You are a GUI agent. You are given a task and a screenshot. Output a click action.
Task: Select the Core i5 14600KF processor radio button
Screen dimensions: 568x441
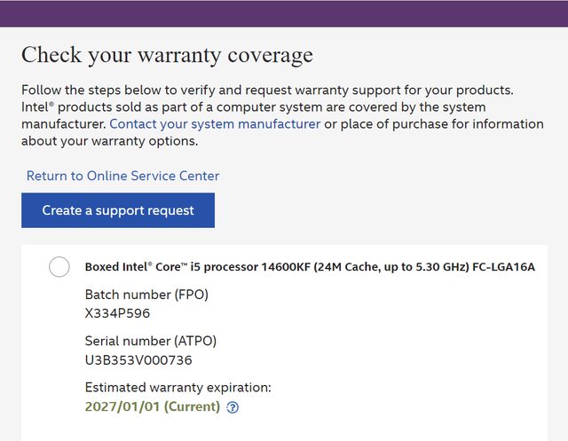(x=59, y=267)
